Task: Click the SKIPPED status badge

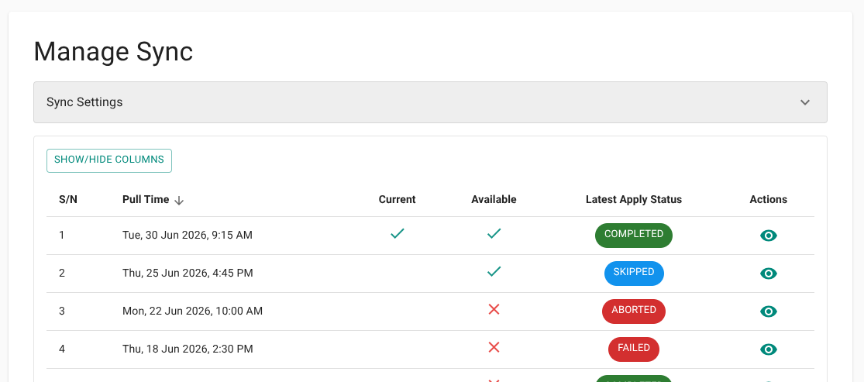Action: coord(634,274)
